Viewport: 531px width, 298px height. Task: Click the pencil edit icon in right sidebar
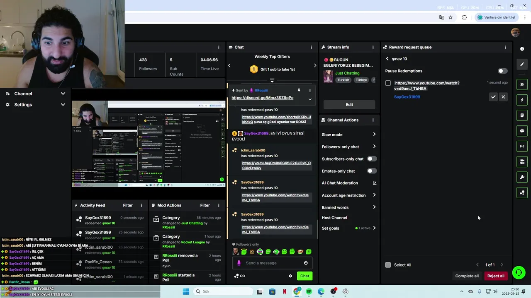tap(522, 65)
